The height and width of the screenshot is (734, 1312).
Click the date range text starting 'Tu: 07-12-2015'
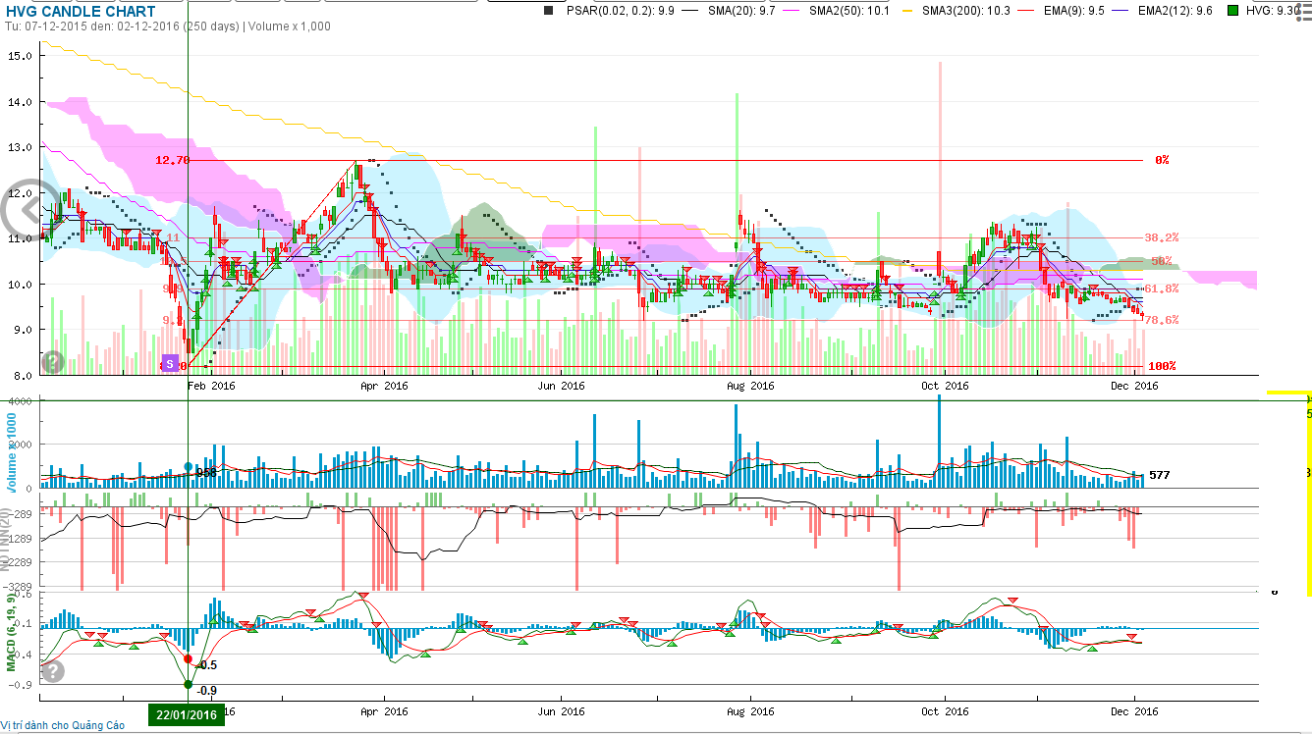click(x=168, y=26)
